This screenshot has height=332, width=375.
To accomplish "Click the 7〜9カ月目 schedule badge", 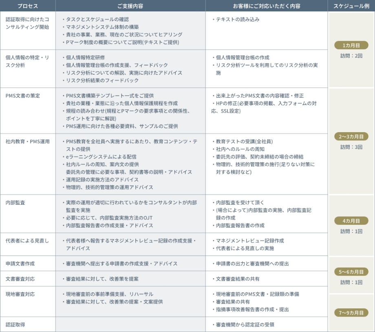I will (351, 313).
